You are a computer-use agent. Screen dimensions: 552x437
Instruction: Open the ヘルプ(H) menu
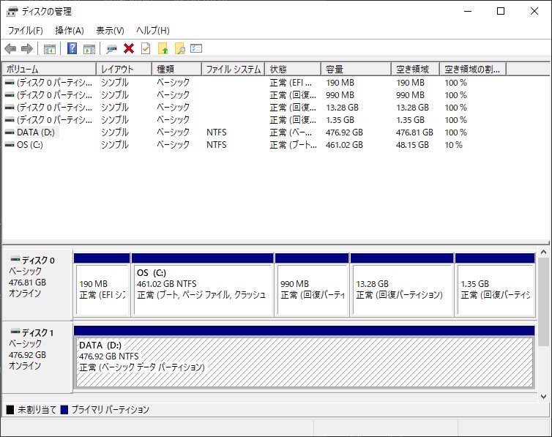(x=152, y=31)
